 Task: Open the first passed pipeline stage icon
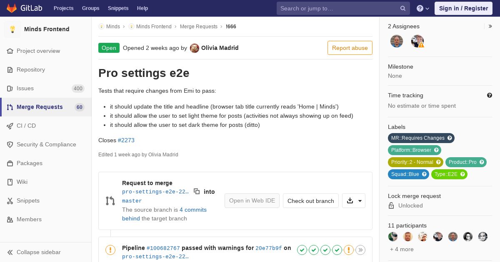point(302,250)
